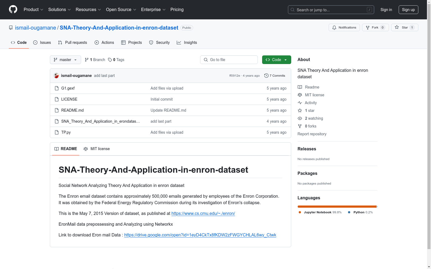
Task: Click the Sign in link
Action: coord(386,10)
